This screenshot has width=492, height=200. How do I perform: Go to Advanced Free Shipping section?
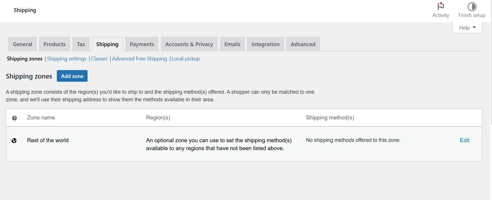(x=139, y=59)
